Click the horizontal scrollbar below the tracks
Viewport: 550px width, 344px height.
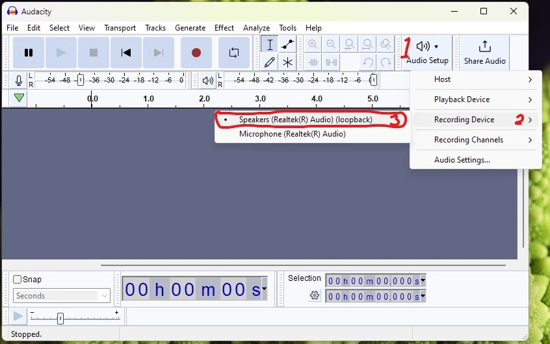click(x=303, y=265)
